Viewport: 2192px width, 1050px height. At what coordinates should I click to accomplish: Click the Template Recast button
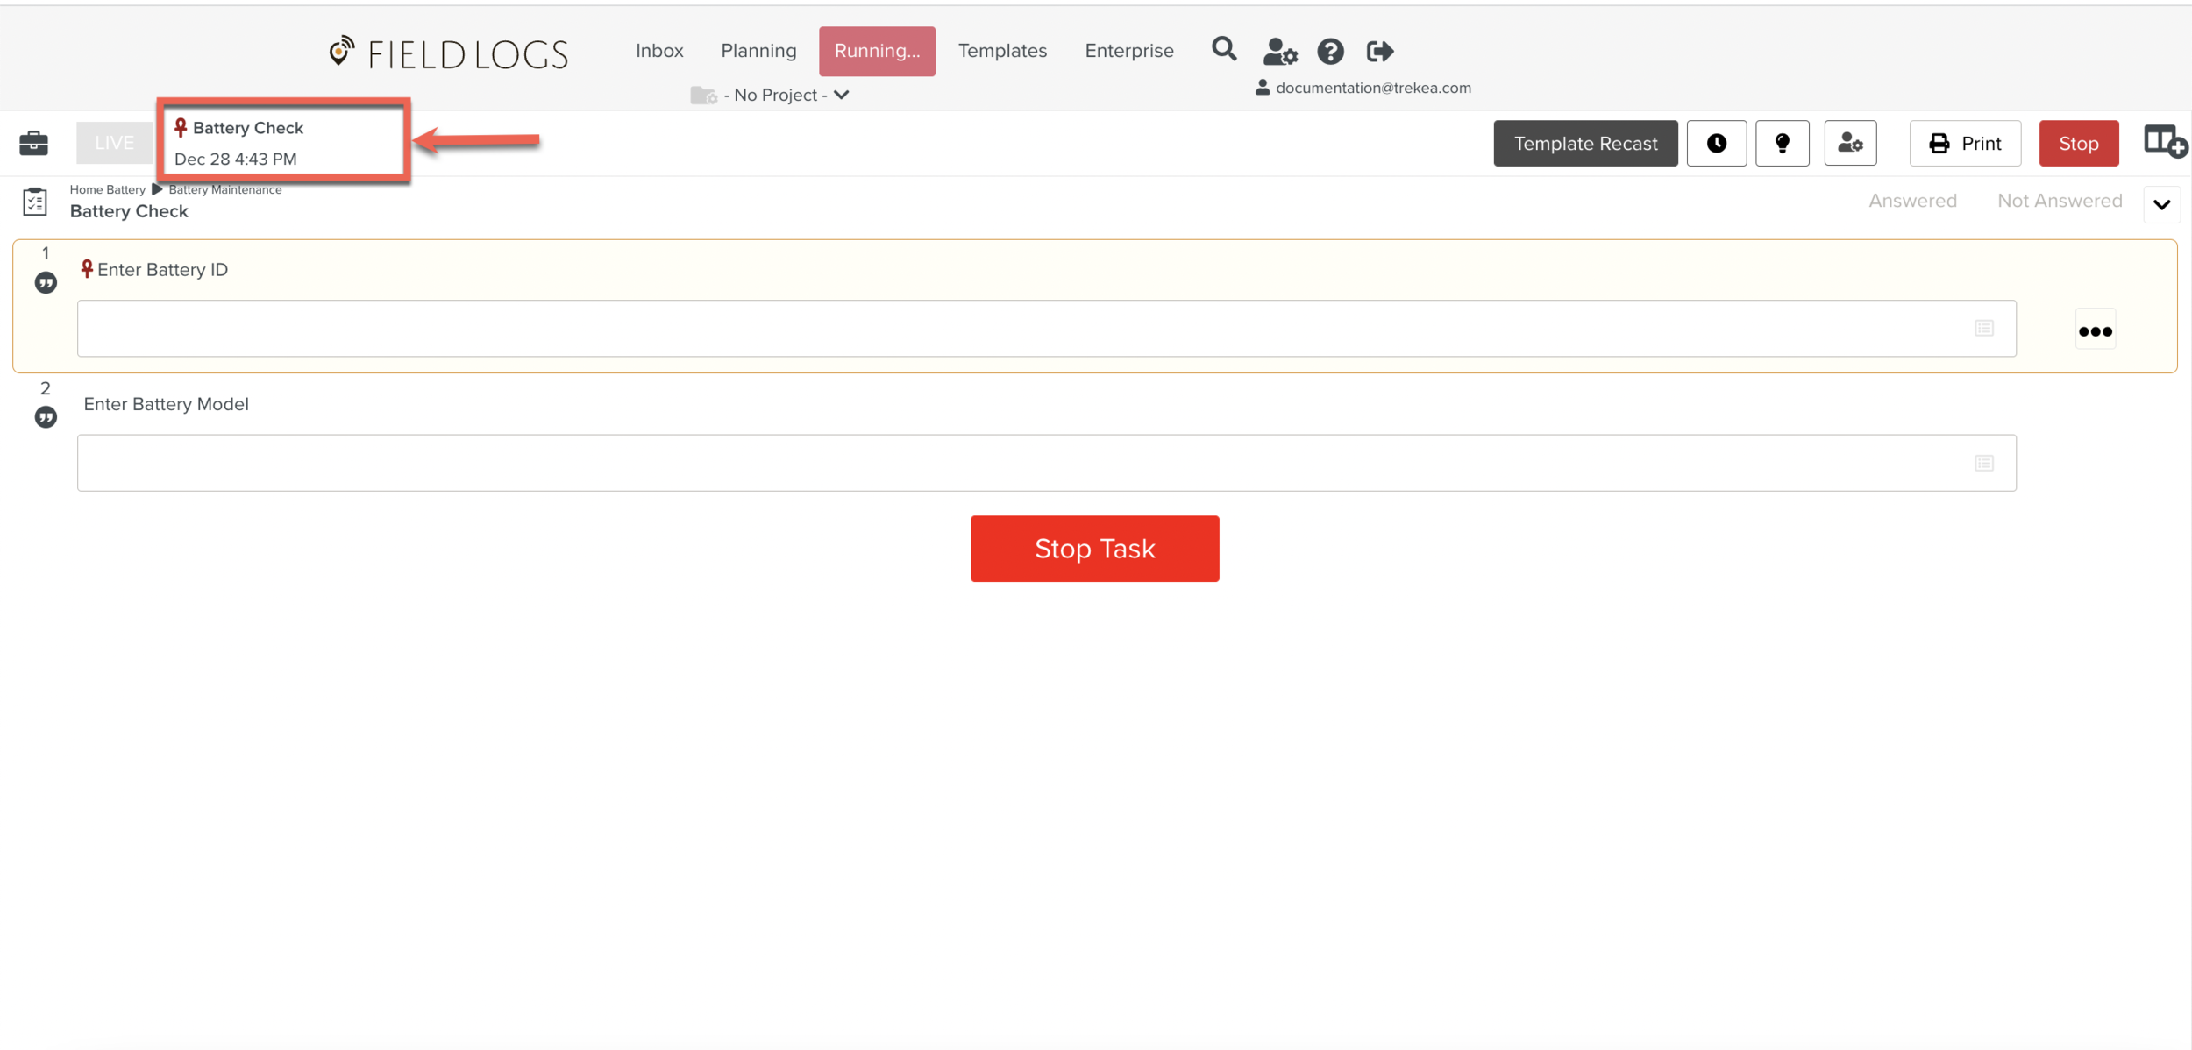1584,144
